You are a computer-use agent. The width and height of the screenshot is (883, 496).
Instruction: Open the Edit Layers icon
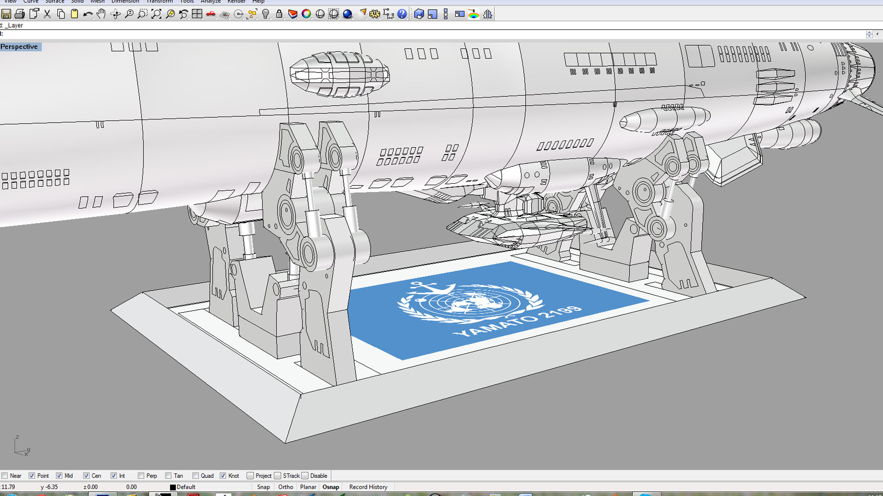[293, 14]
